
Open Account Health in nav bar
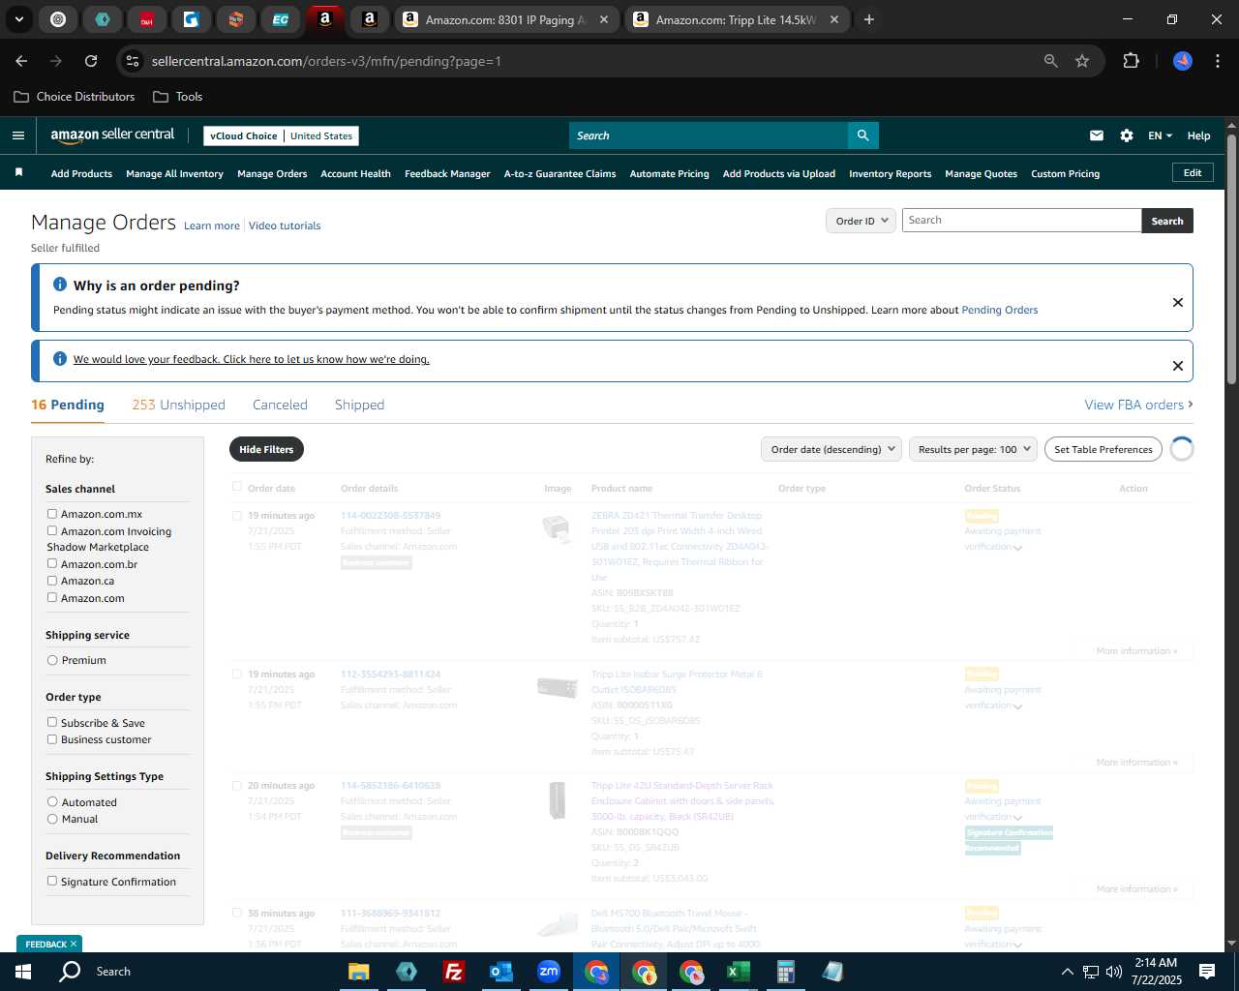pyautogui.click(x=355, y=173)
